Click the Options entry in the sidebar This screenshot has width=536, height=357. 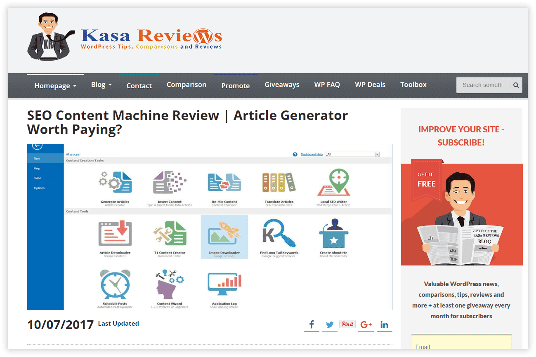[39, 188]
